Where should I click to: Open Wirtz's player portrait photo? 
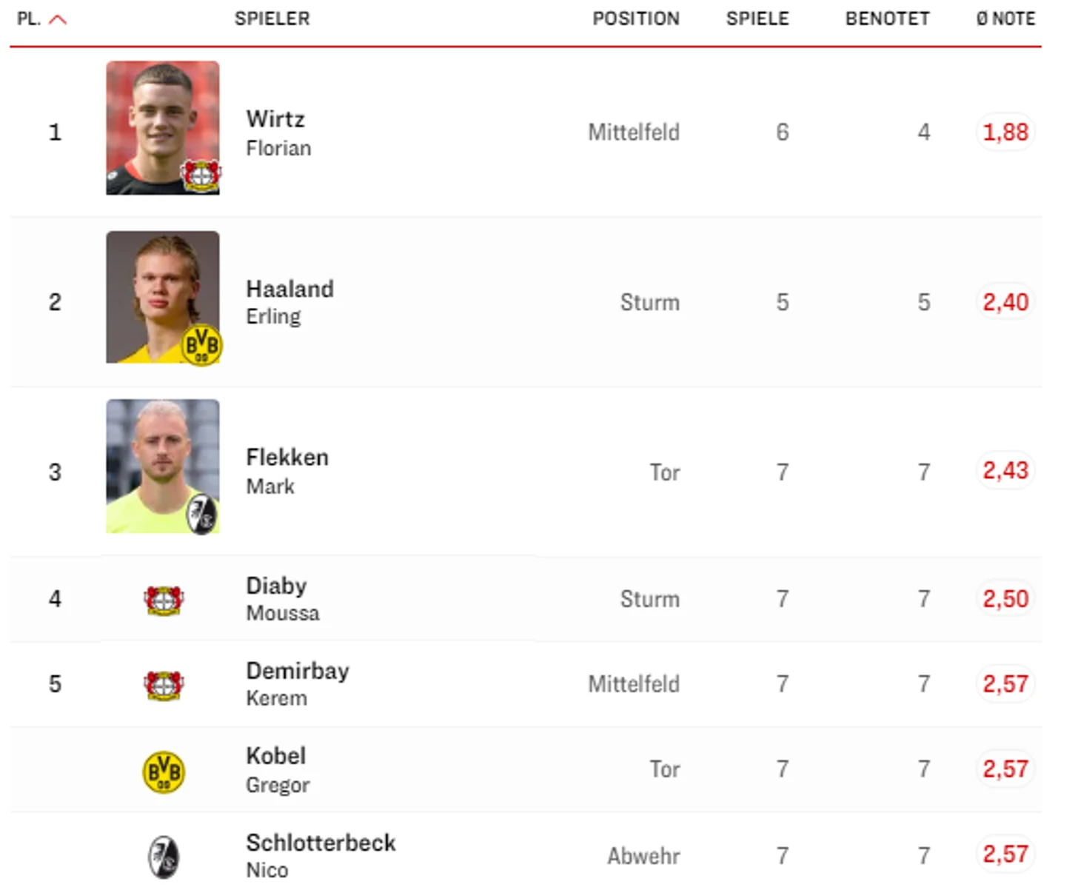(163, 128)
